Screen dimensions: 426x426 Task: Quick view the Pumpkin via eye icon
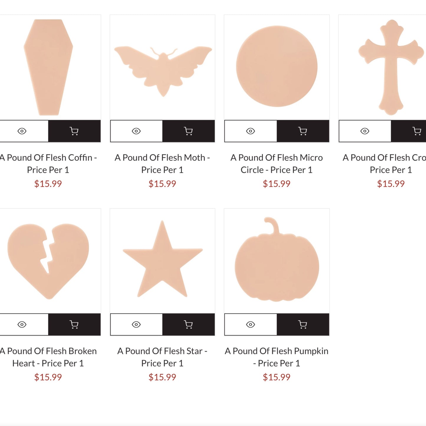point(251,324)
